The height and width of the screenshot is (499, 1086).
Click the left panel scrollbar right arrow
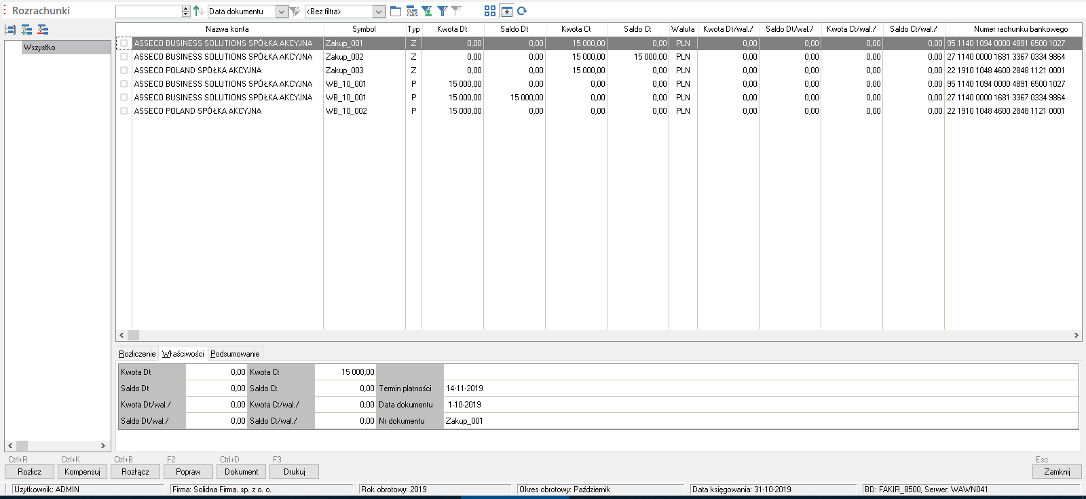click(103, 445)
